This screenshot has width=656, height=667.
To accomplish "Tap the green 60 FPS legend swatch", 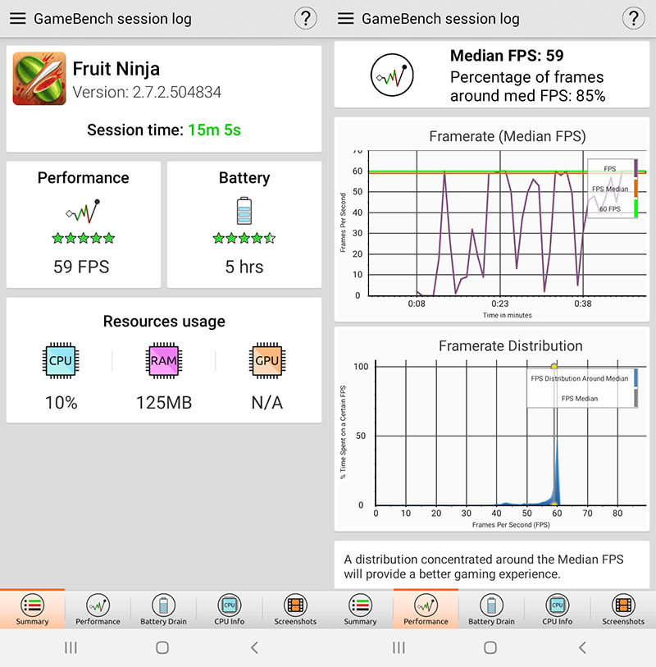I will coord(635,208).
